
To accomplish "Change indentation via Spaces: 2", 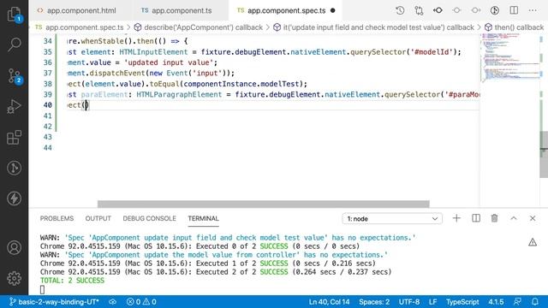I will tap(374, 302).
